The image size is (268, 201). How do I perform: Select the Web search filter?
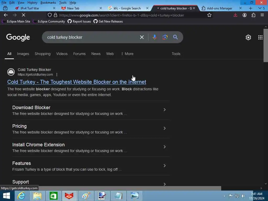coord(110,54)
